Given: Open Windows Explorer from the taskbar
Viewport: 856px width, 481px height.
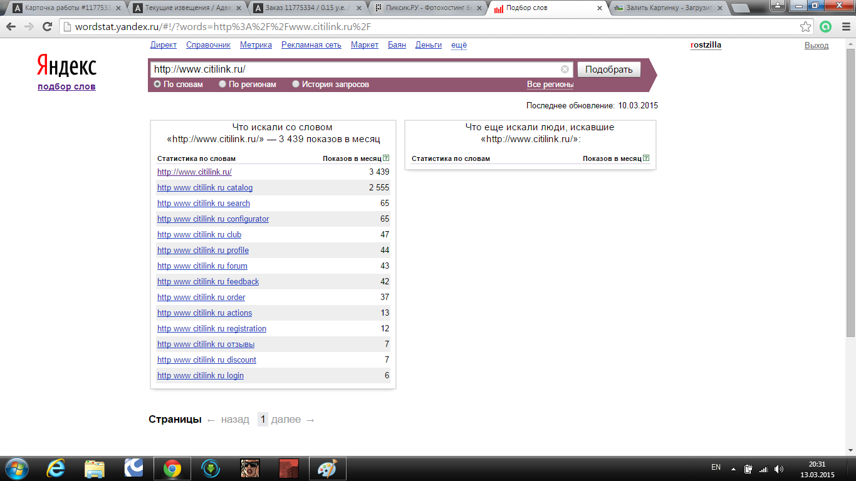Looking at the screenshot, I should click(x=95, y=468).
